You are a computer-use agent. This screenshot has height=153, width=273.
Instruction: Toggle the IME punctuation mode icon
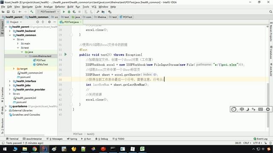click(x=253, y=109)
